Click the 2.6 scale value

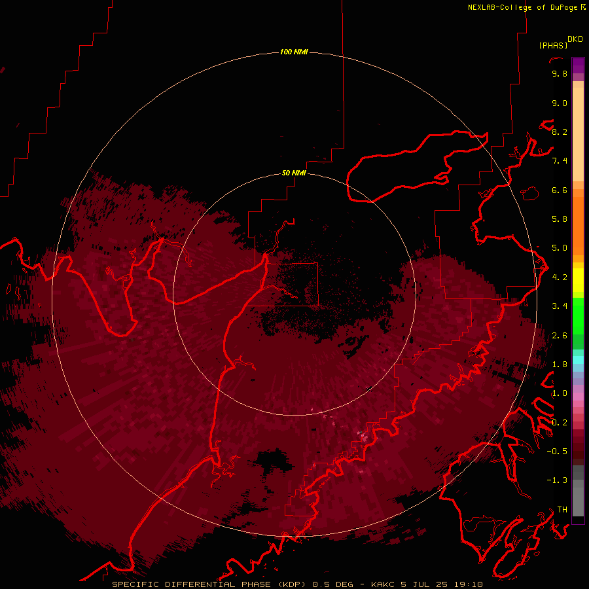click(560, 336)
